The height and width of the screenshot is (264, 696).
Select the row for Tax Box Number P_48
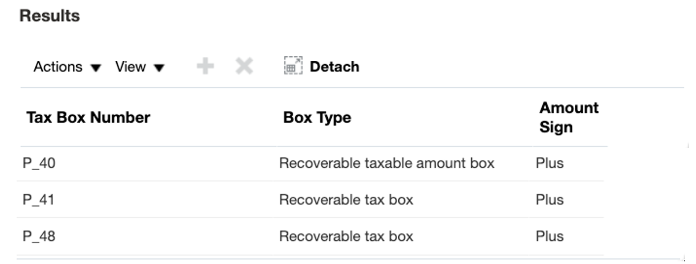[37, 236]
